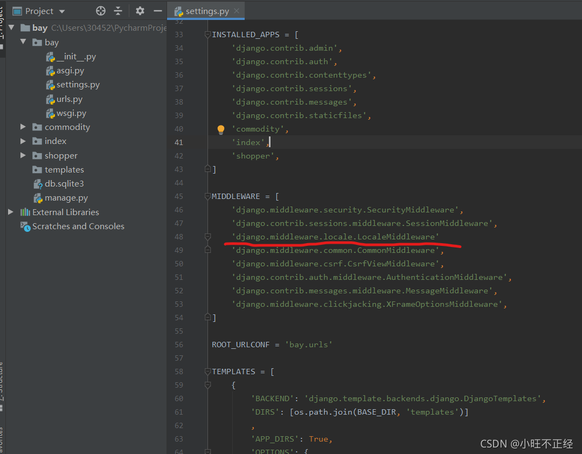Click line number 48 in gutter

tap(179, 237)
